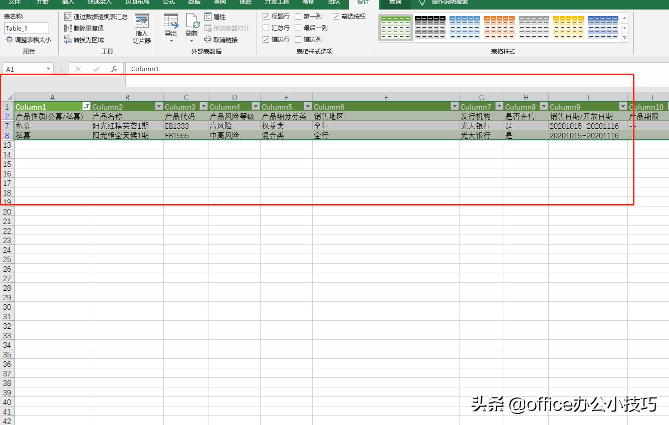
Task: Open the 导出 export menu
Action: [x=171, y=28]
